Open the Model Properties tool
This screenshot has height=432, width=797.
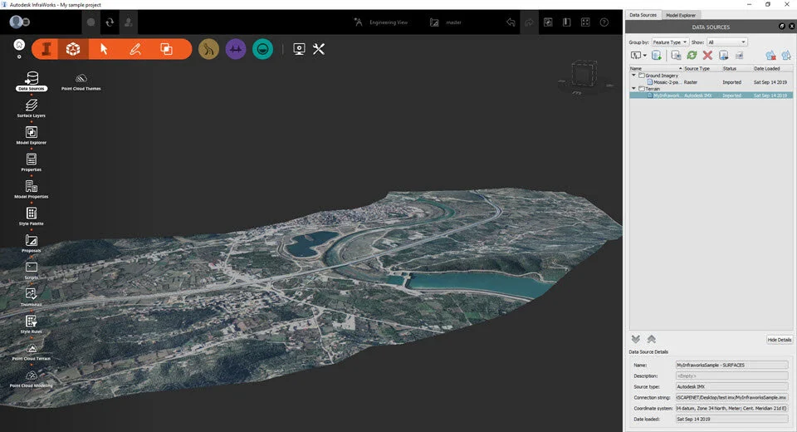(x=31, y=189)
